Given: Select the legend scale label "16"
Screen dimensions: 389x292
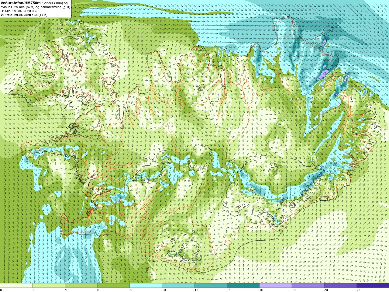Looking at the screenshot, I should click(261, 290).
